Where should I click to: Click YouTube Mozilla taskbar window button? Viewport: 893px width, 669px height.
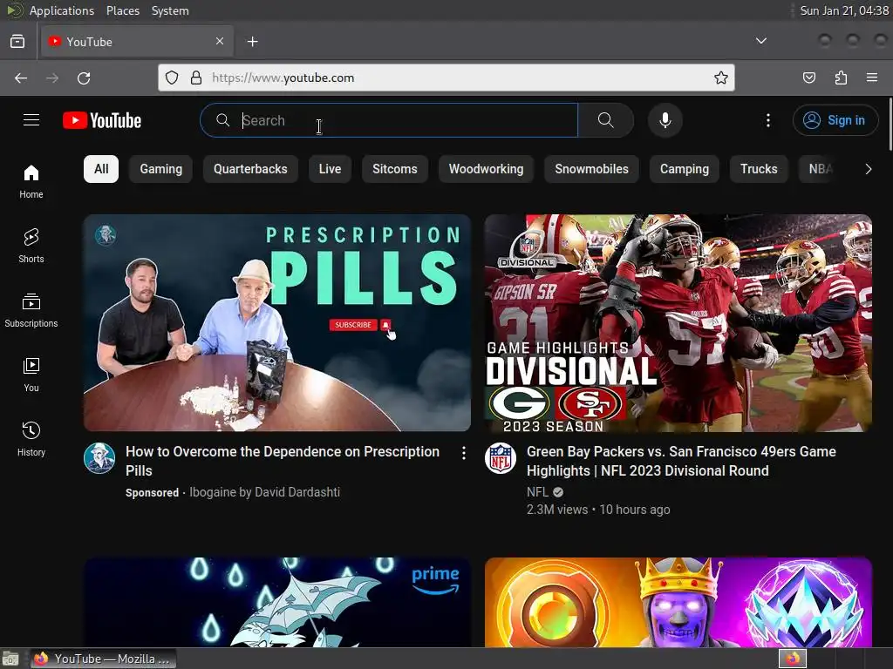click(103, 659)
